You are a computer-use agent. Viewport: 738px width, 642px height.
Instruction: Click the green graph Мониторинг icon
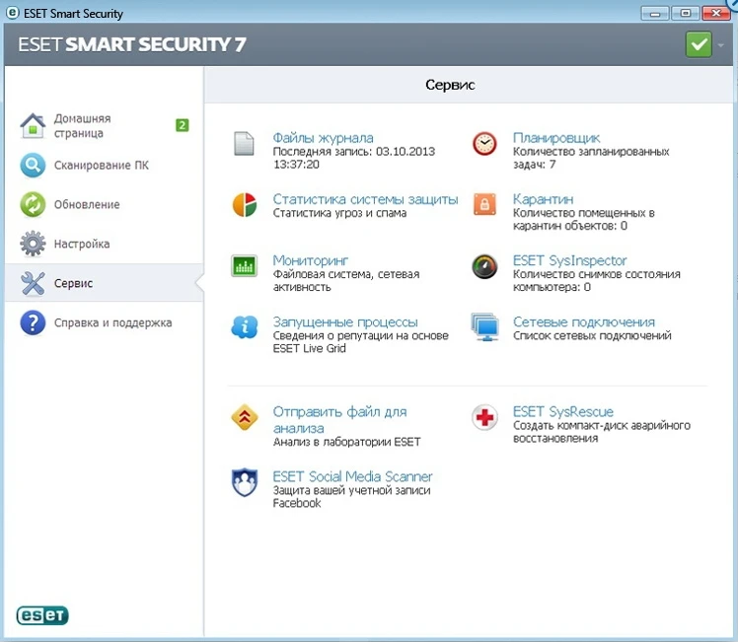pyautogui.click(x=244, y=265)
